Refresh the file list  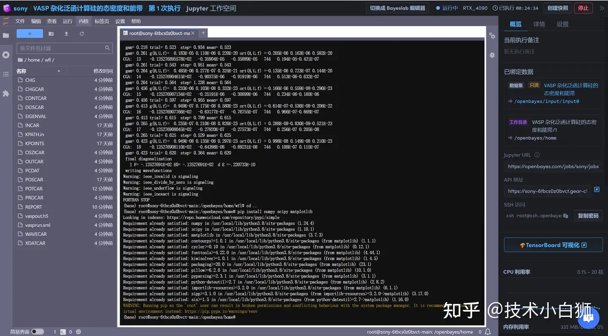click(x=82, y=34)
